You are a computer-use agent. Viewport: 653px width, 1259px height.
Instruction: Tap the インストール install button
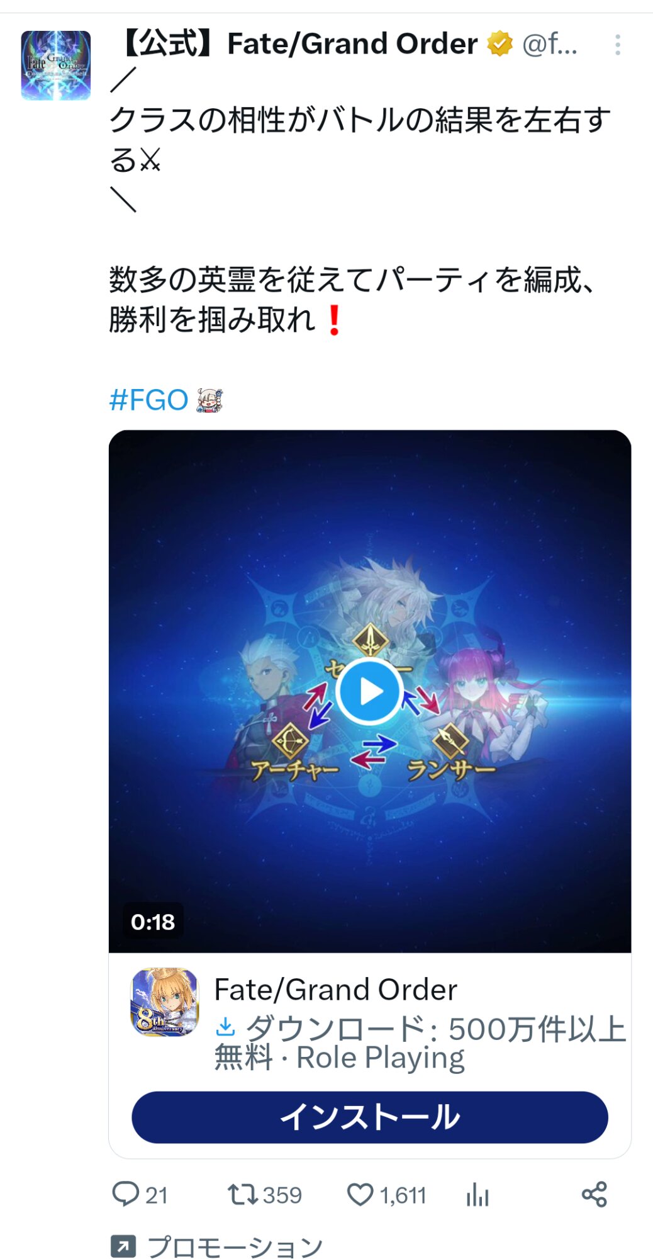[370, 1117]
